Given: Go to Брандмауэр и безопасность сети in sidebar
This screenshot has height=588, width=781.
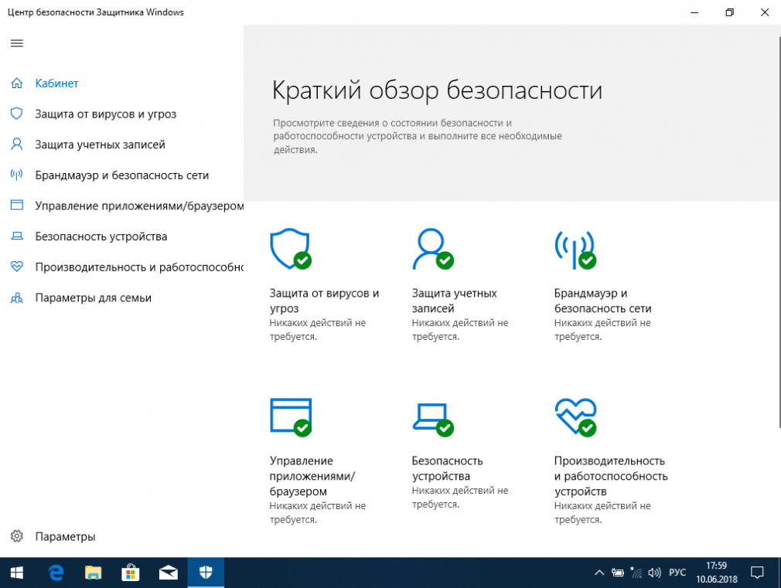Looking at the screenshot, I should tap(122, 175).
